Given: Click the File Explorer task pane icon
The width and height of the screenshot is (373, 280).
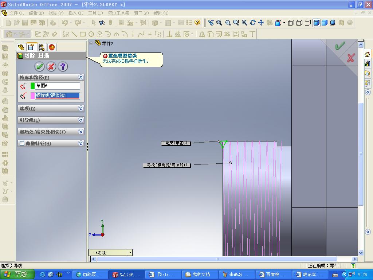Looking at the screenshot, I should click(367, 73).
